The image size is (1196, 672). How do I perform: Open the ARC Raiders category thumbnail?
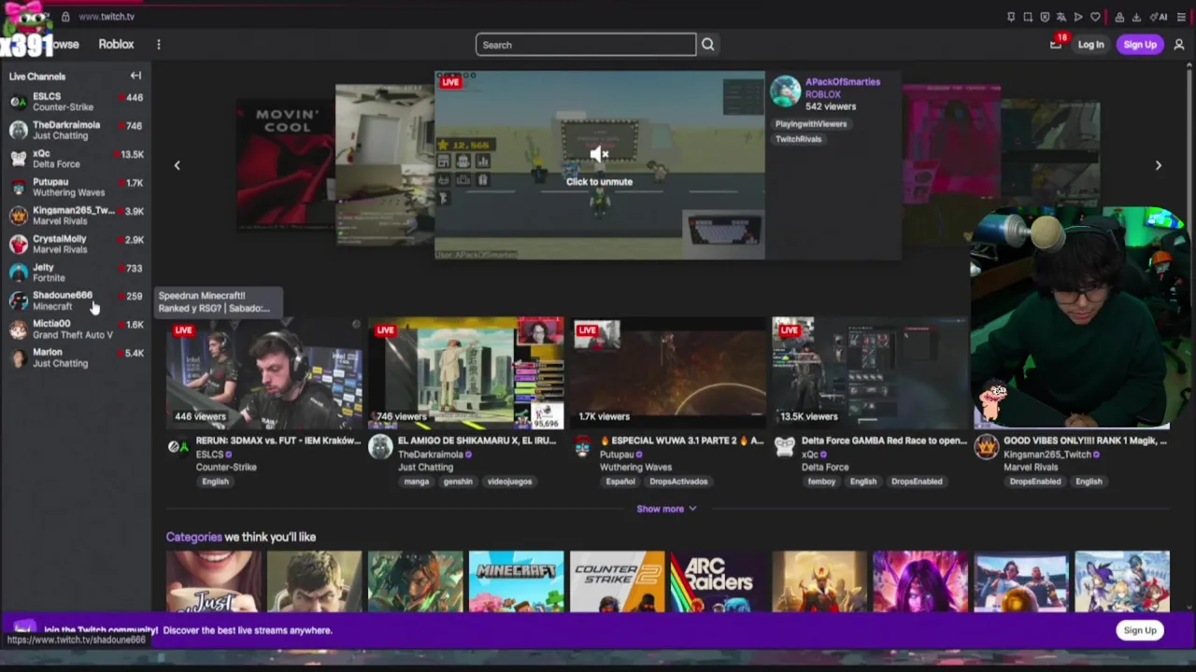pos(719,581)
